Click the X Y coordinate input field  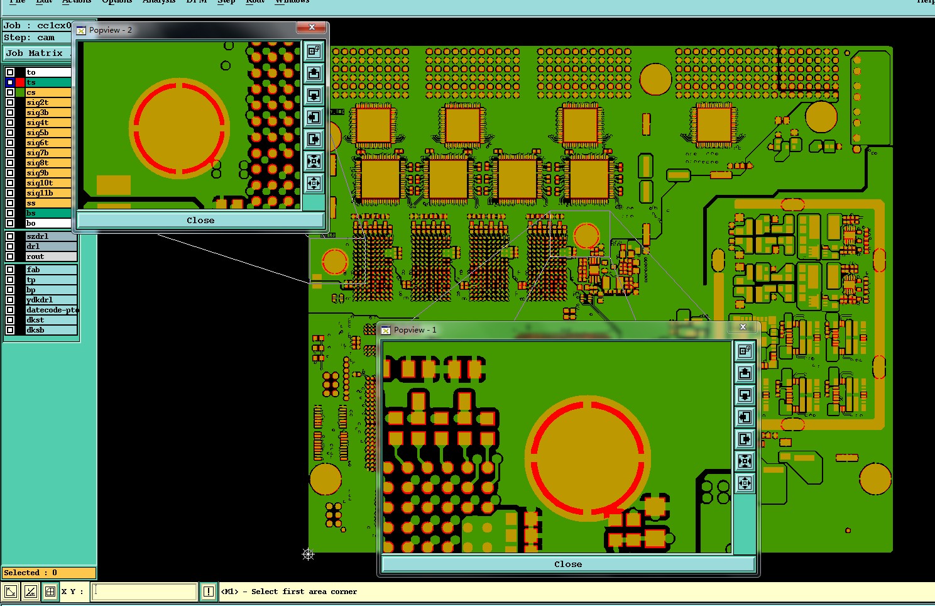145,592
